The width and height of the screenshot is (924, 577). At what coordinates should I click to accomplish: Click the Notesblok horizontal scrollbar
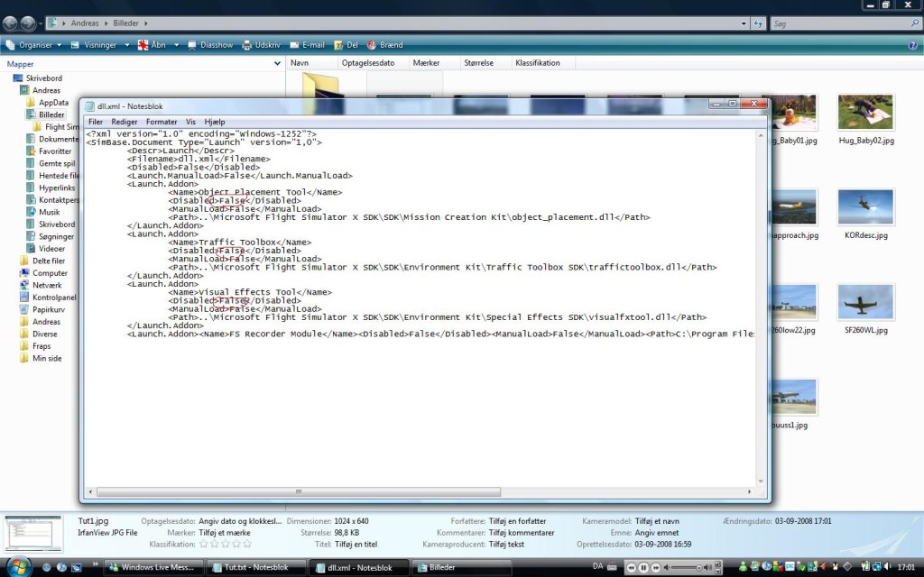tap(415, 491)
